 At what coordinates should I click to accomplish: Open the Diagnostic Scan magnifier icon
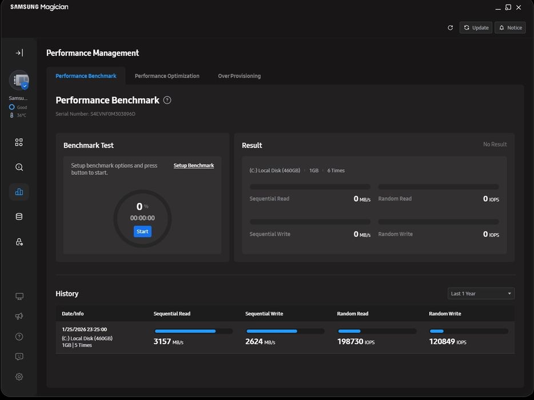click(19, 167)
